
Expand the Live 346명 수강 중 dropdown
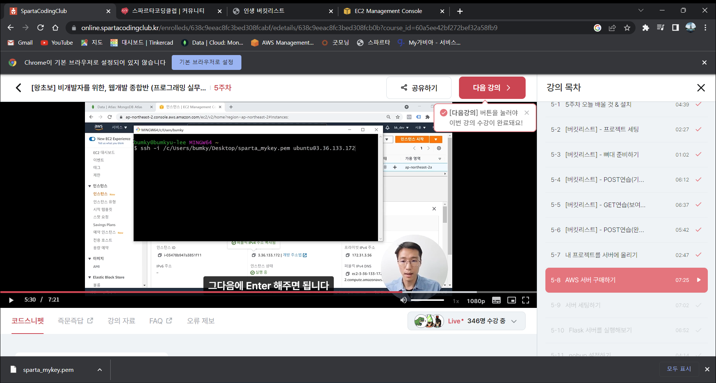click(466, 321)
